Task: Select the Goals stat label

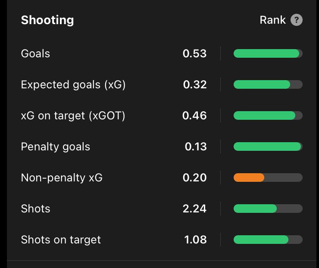Action: coord(35,53)
